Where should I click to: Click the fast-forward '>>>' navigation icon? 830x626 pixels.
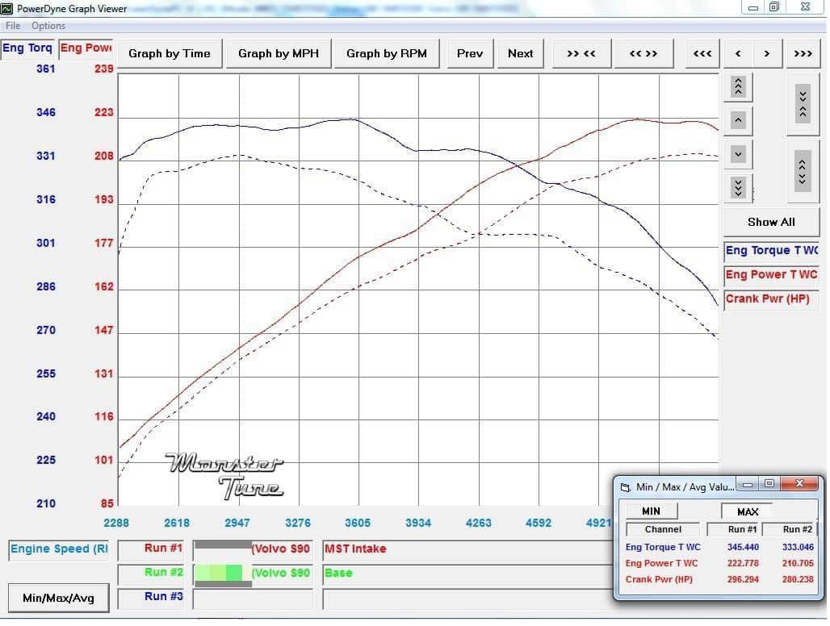pyautogui.click(x=802, y=53)
